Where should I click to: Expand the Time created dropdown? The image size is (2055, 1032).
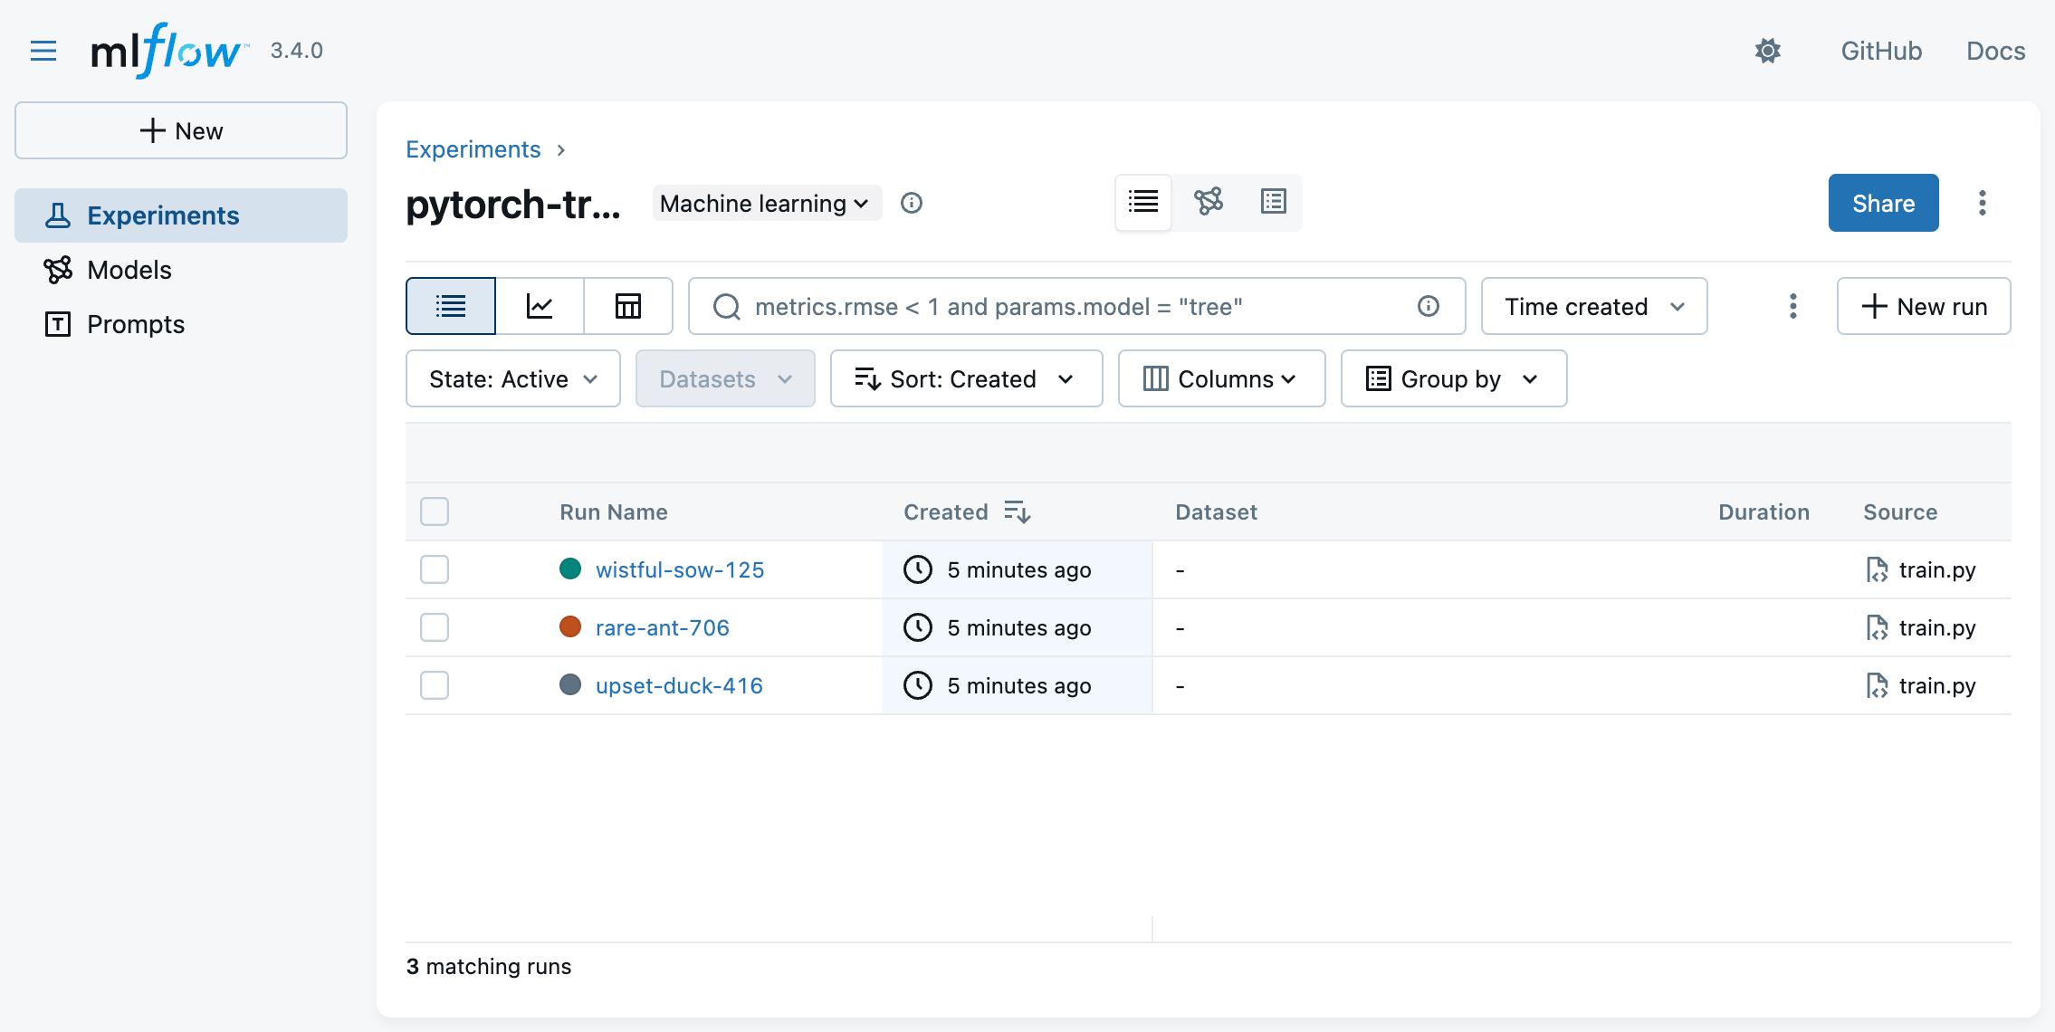click(1593, 306)
